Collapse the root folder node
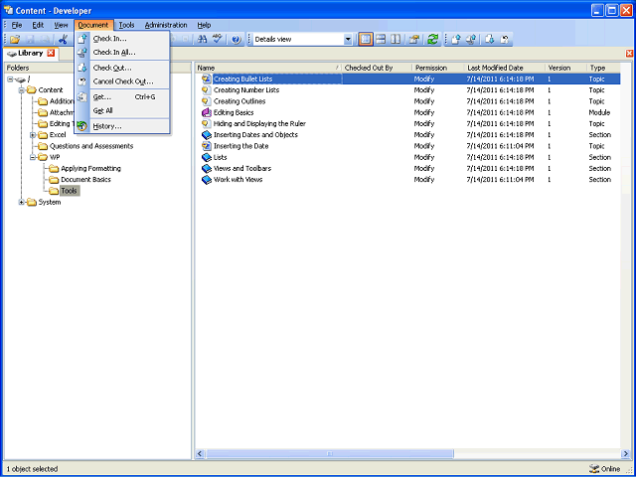Viewport: 636px width, 477px height. tap(10, 79)
